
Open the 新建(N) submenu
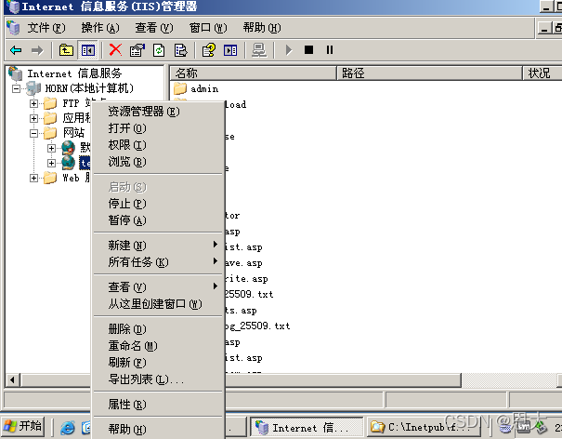pyautogui.click(x=158, y=246)
